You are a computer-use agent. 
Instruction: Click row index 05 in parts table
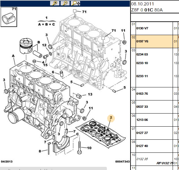pos(133,103)
